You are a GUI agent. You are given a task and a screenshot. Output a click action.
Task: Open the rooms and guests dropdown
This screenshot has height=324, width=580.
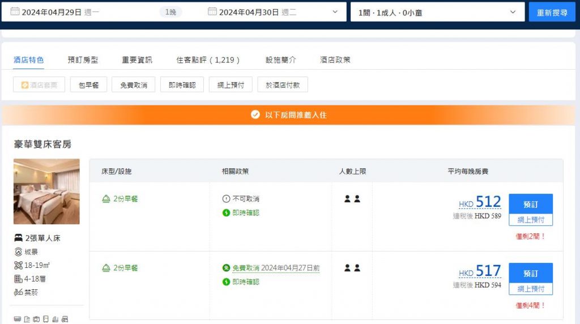pos(437,12)
